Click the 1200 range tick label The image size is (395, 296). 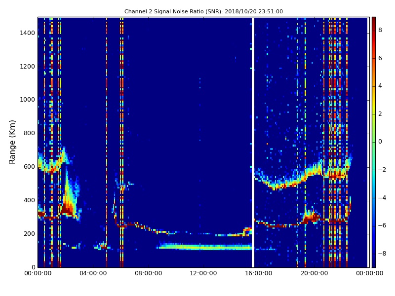28,67
